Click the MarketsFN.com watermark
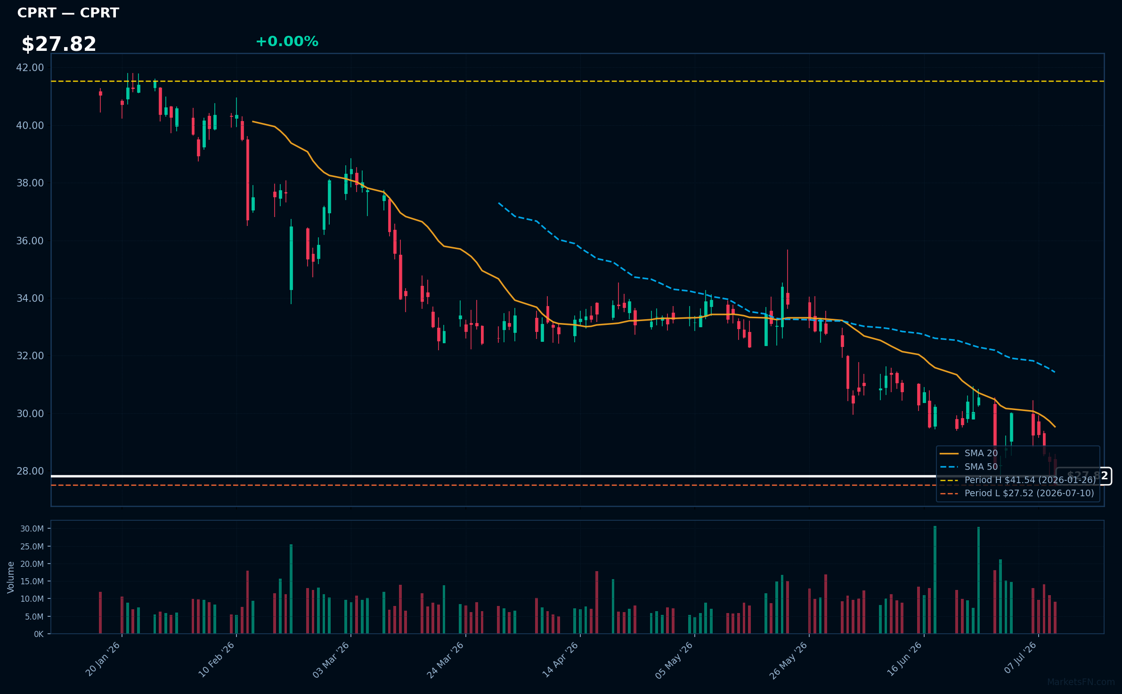1122x694 pixels. pos(1081,682)
